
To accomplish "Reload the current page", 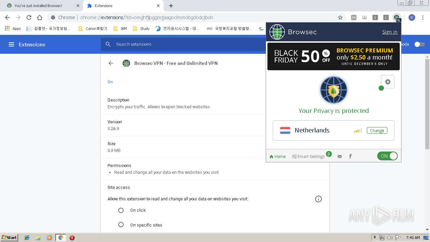I will (29, 17).
